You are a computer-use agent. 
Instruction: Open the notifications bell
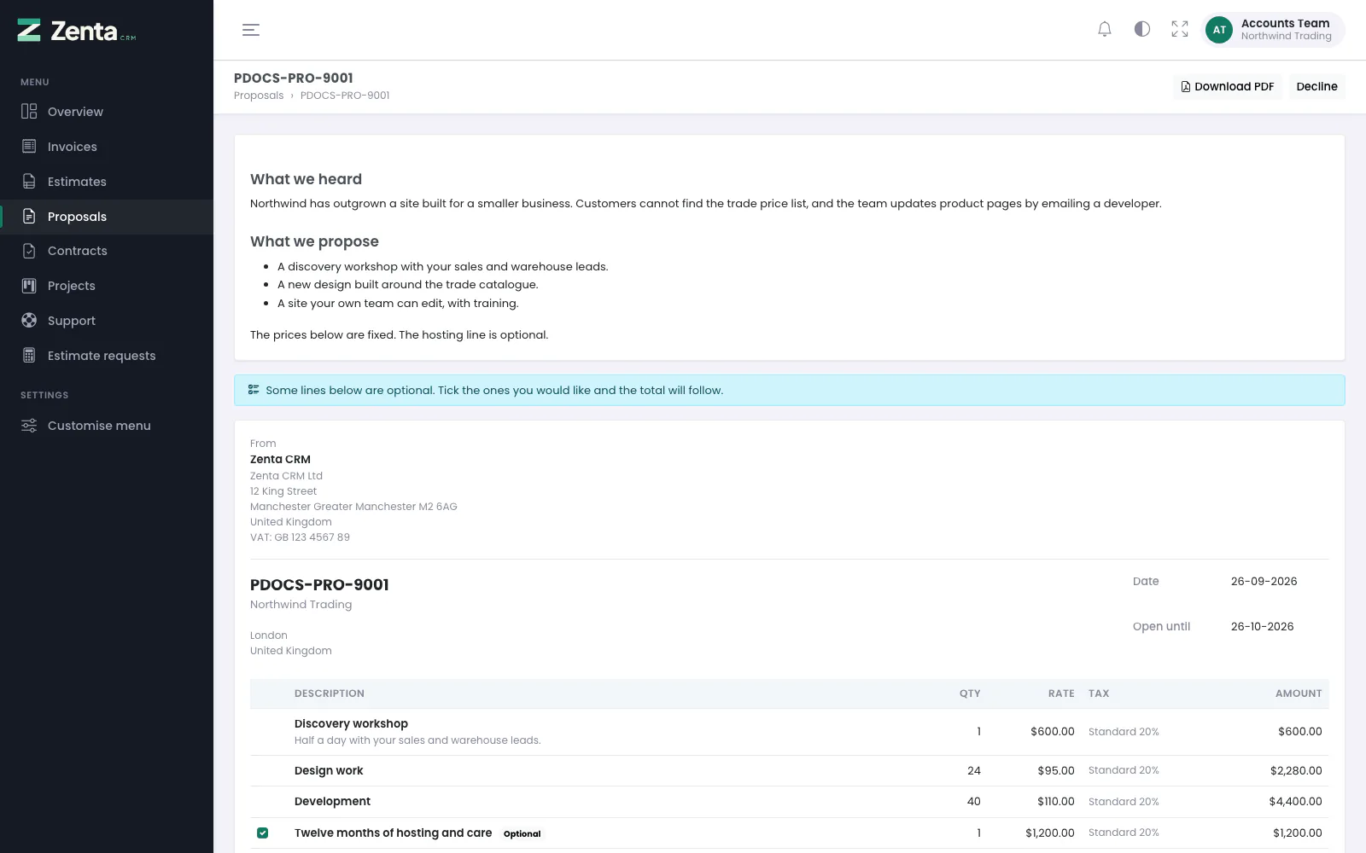click(x=1105, y=29)
